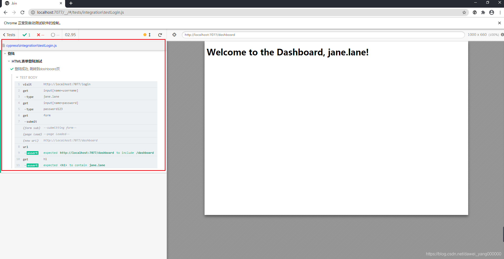Viewport: 504px width, 259px height.
Task: Collapse the HTML表单登陆测试 suite
Action: [x=25, y=61]
